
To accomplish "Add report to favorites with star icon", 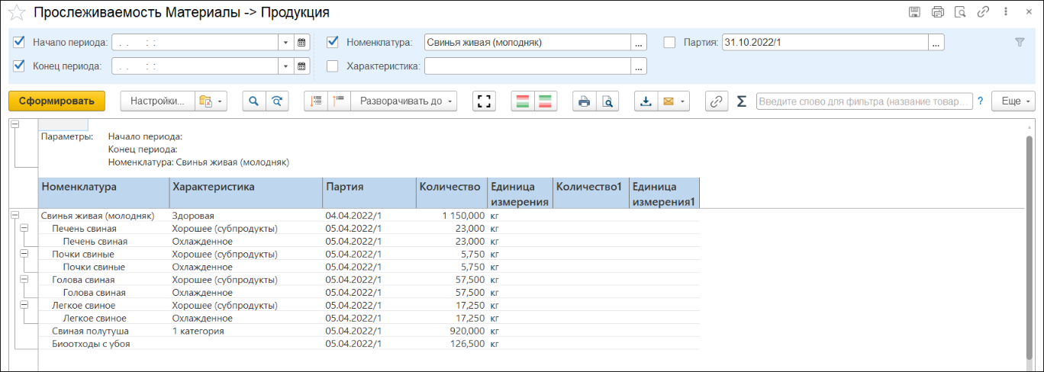I will (x=16, y=12).
